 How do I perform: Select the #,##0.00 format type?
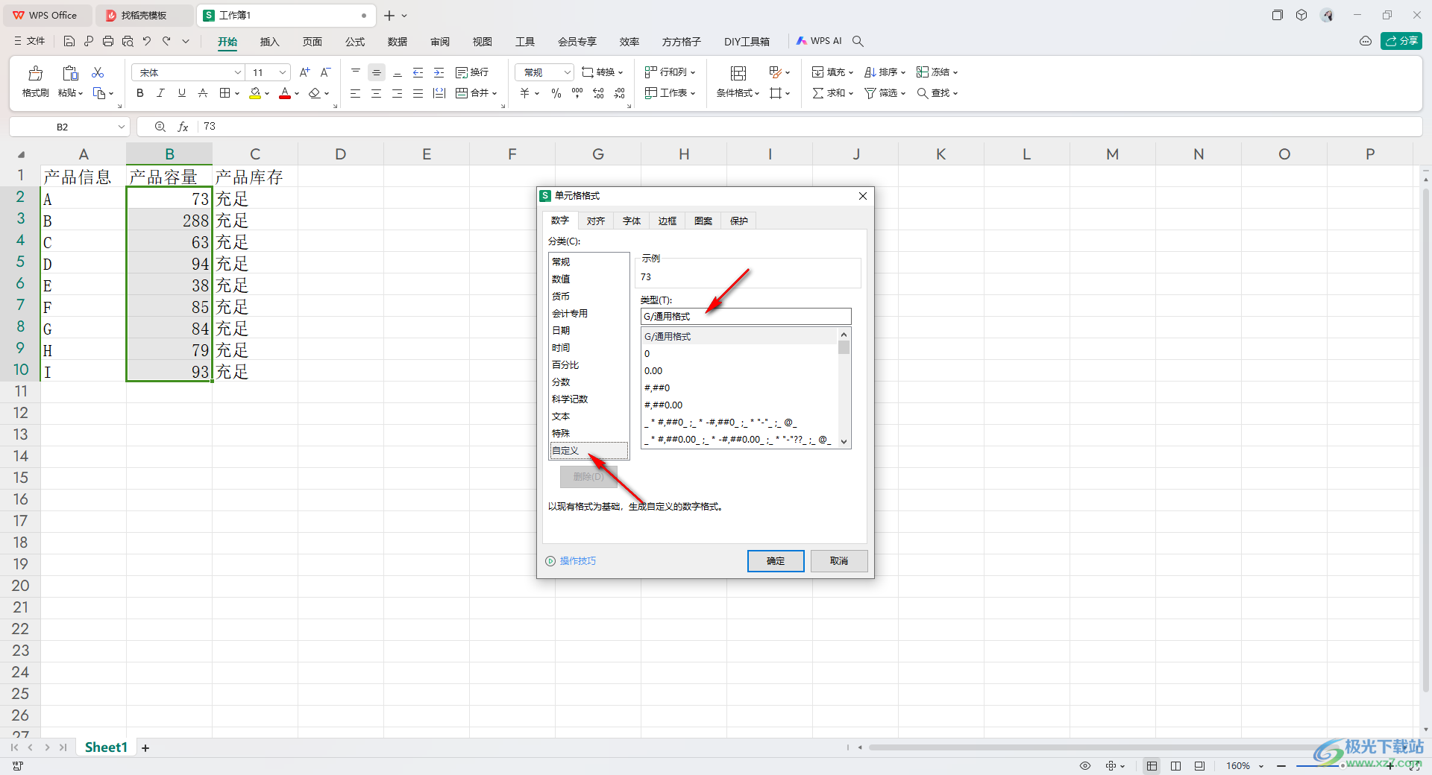[x=740, y=405]
